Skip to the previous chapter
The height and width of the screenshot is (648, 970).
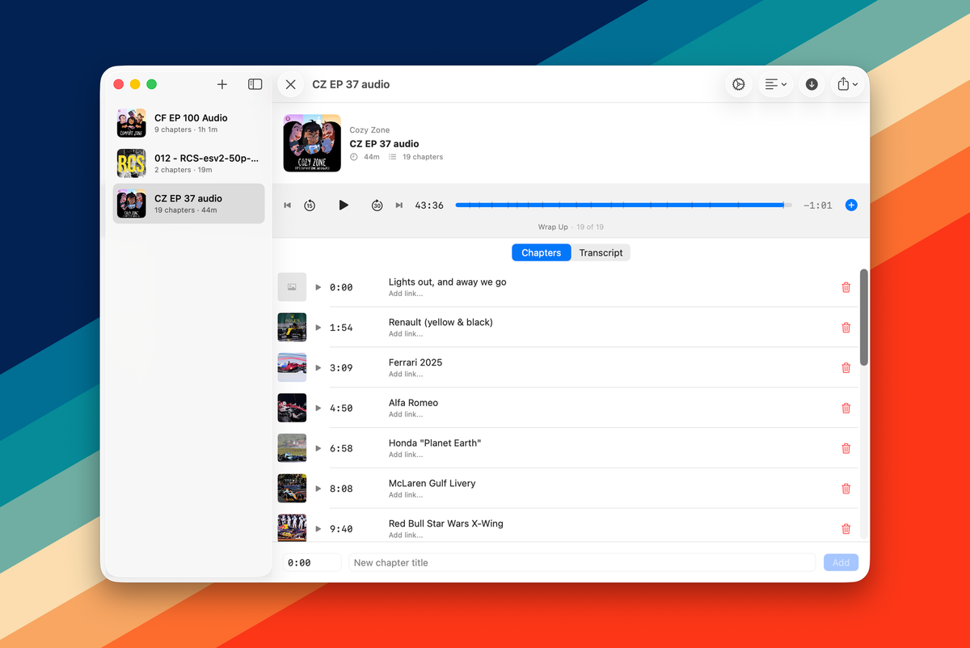(287, 205)
